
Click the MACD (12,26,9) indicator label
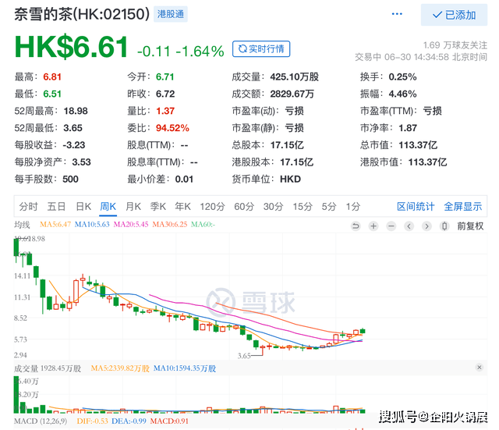[41, 421]
